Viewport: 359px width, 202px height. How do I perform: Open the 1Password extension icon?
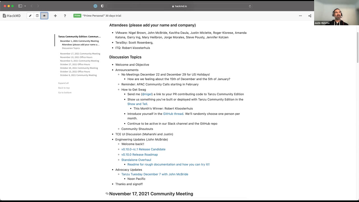coord(95,6)
